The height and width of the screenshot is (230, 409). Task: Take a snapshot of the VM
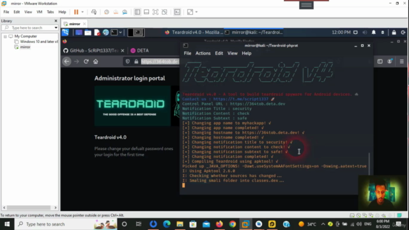tap(107, 12)
